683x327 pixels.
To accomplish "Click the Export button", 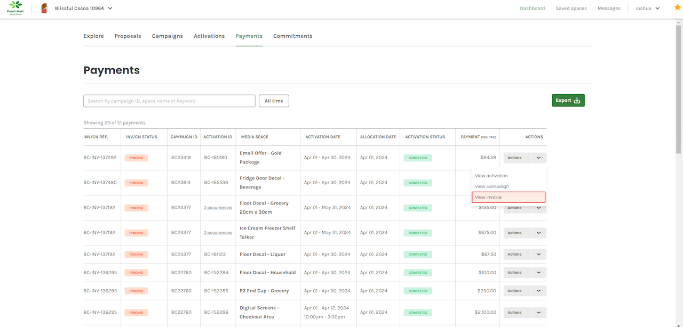I will (568, 101).
